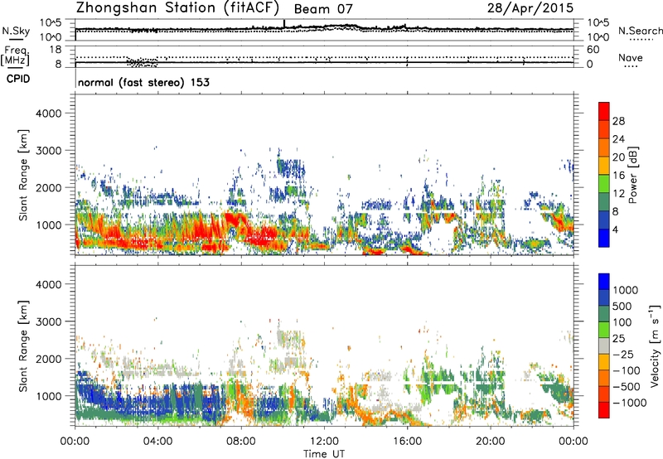Screen dimensions: 663x459
Task: Click the 2000 tick of the power panel
Action: click(x=48, y=187)
